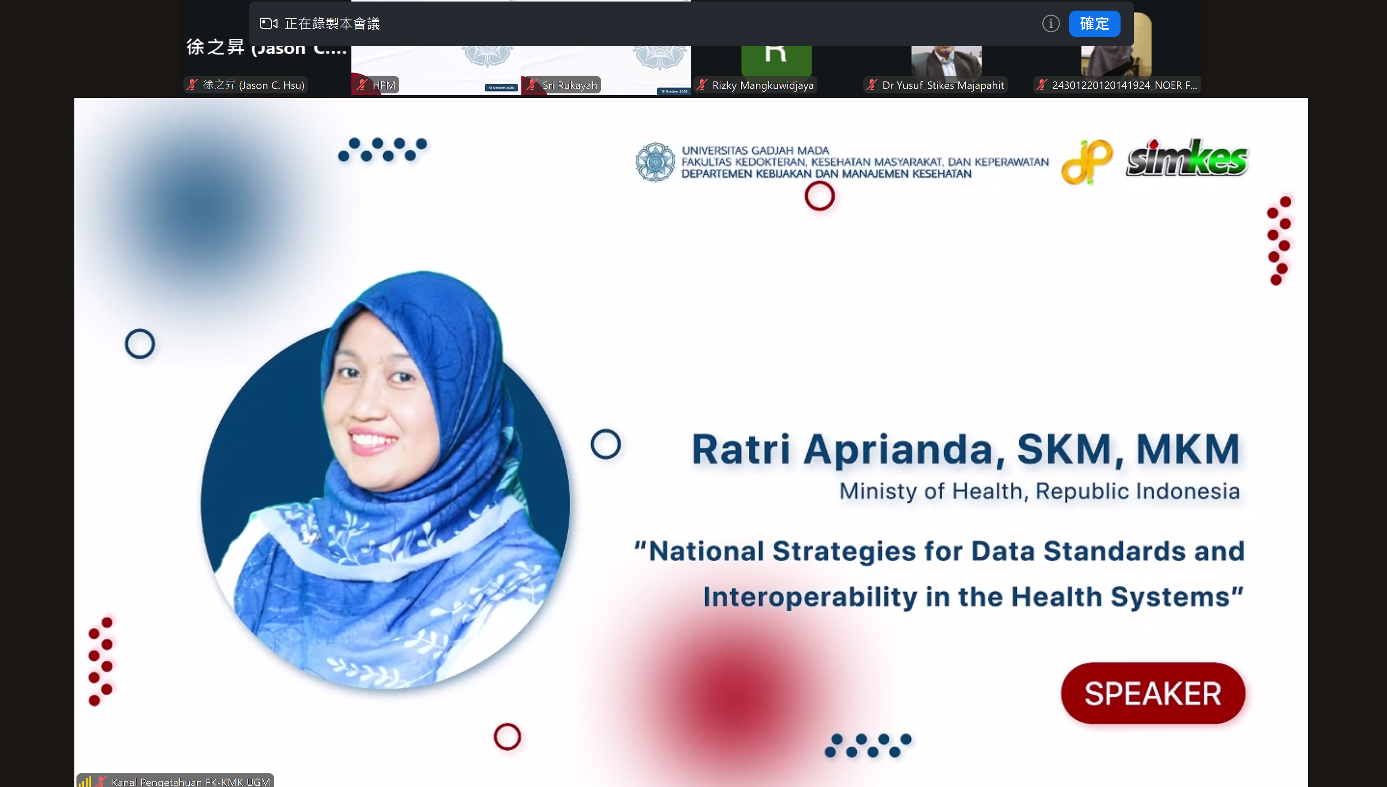This screenshot has width=1387, height=787.
Task: Click the 徐之昇 (Jason C. Hsu) name label
Action: point(254,85)
